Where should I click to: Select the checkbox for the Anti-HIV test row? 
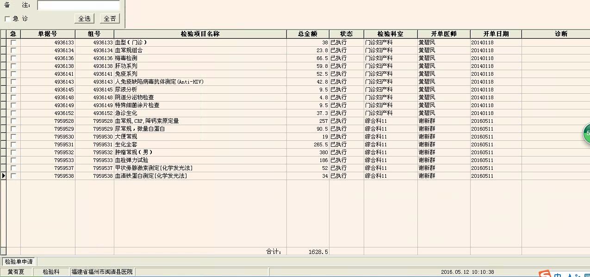13,82
